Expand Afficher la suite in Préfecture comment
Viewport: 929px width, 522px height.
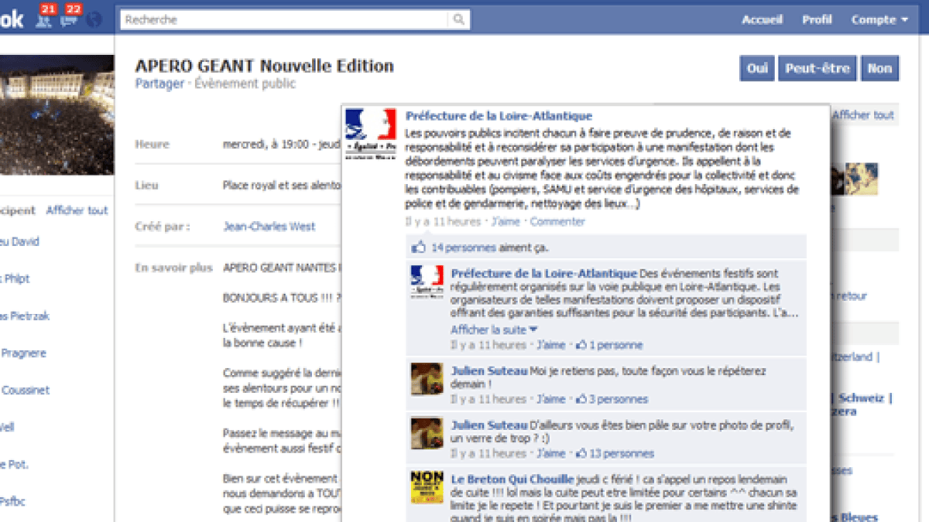(494, 330)
